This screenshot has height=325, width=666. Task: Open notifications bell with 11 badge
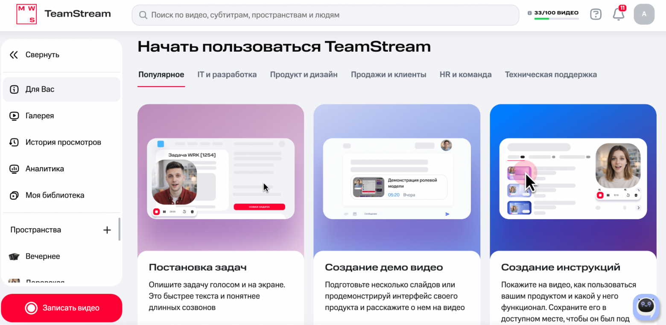point(619,14)
